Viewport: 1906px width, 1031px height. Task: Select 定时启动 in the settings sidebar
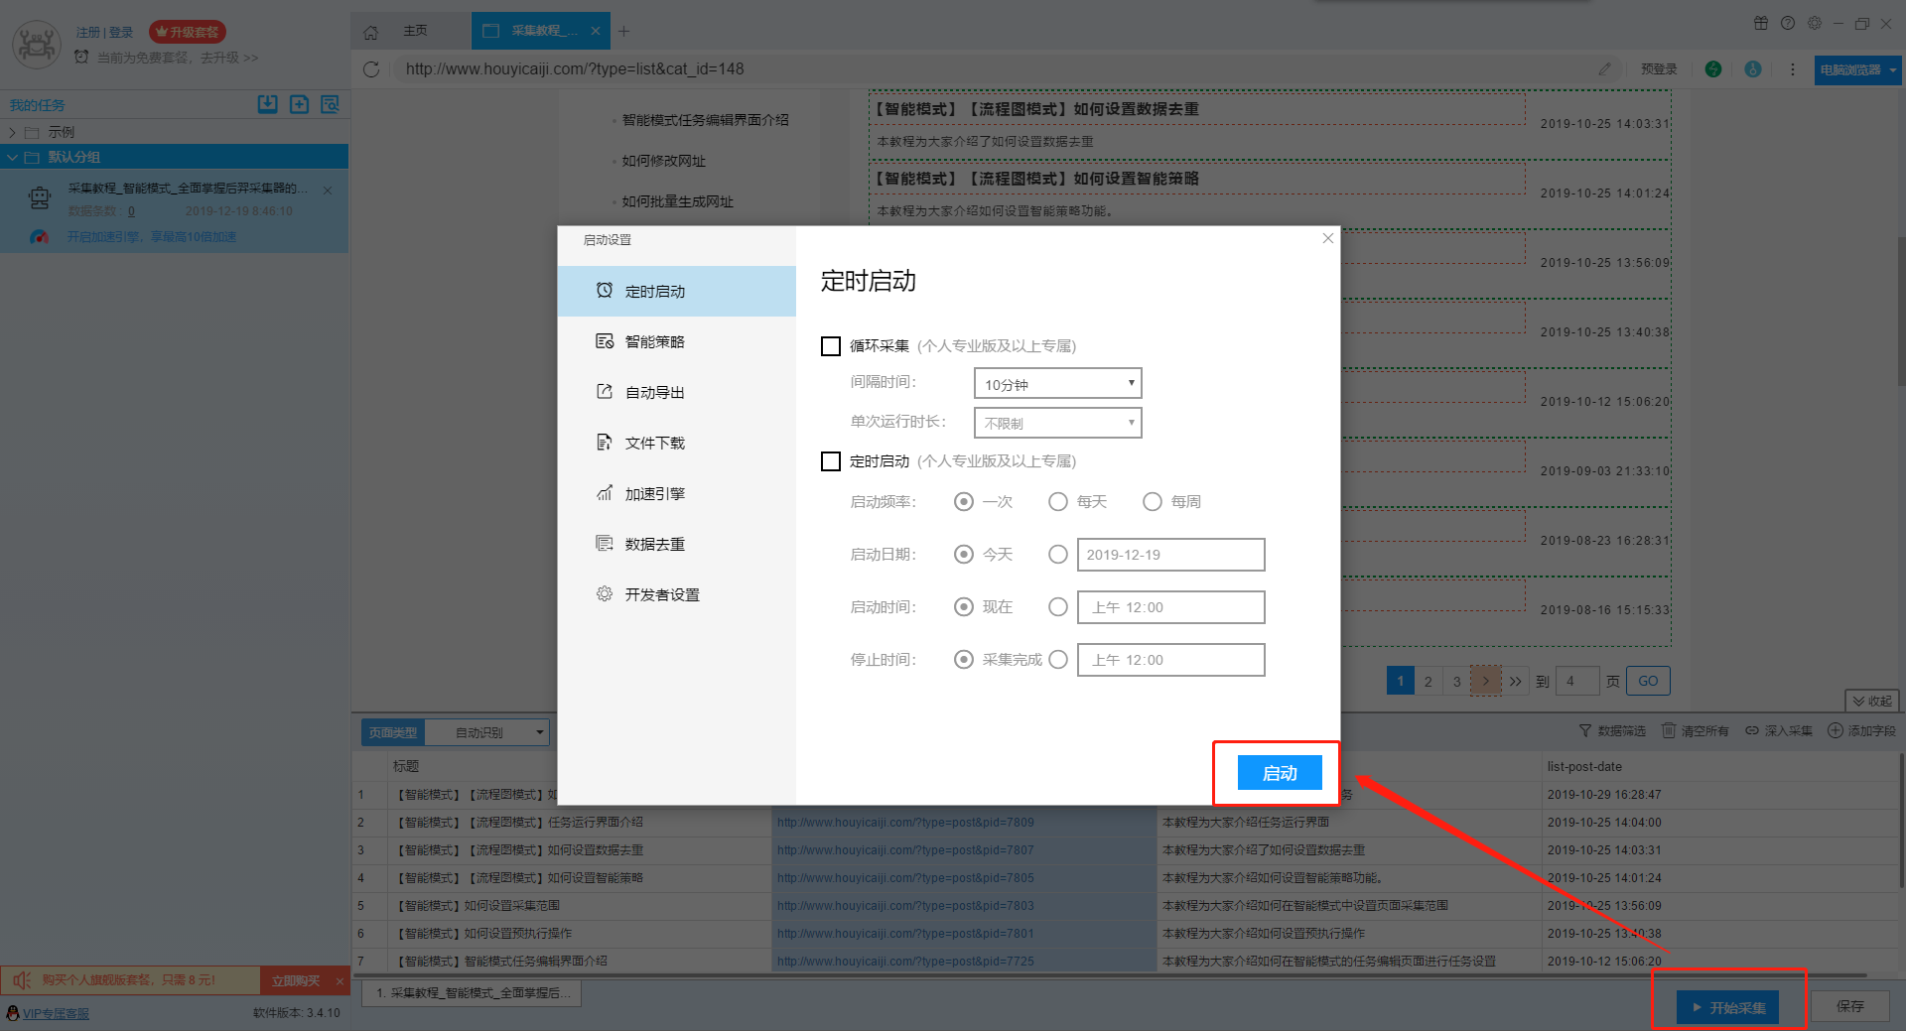click(x=677, y=291)
